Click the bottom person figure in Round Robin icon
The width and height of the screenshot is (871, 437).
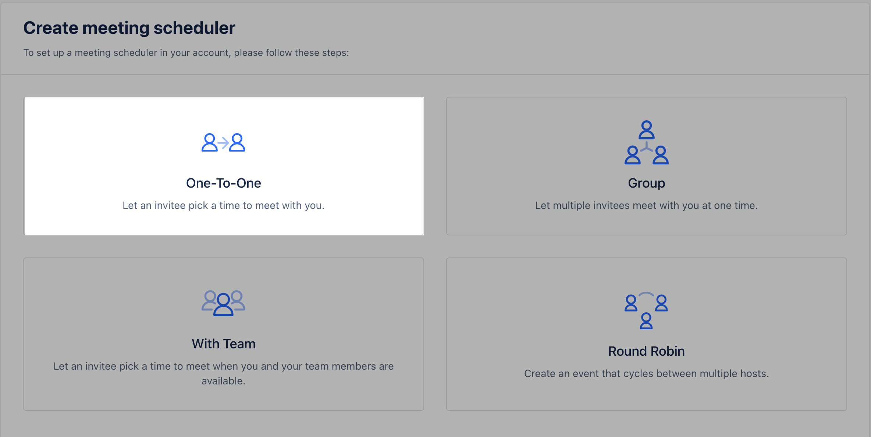pos(646,321)
